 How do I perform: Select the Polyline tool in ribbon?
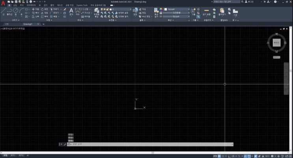point(9,11)
